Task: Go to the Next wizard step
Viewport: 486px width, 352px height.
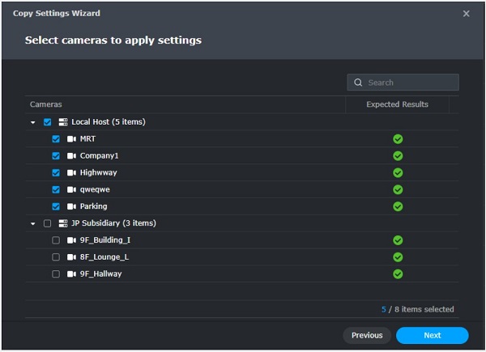Action: tap(433, 335)
